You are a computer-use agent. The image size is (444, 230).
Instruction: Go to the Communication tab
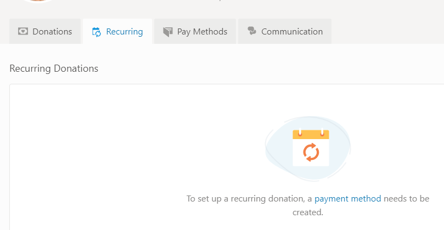tap(292, 32)
